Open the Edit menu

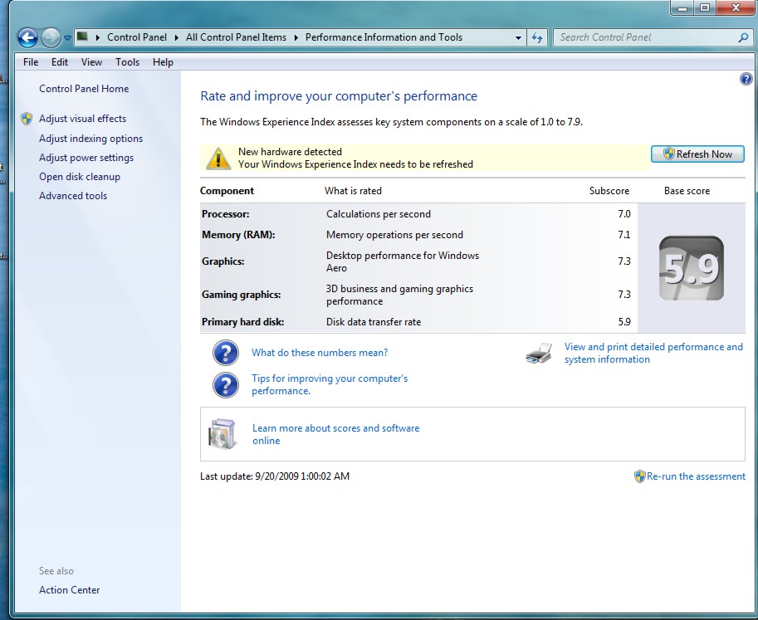pos(60,62)
